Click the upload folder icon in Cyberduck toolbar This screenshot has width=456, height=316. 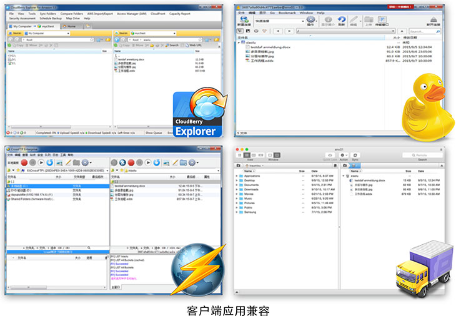(x=369, y=20)
